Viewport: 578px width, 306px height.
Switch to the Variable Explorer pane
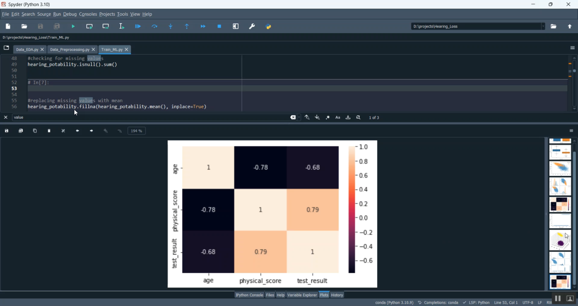(302, 295)
